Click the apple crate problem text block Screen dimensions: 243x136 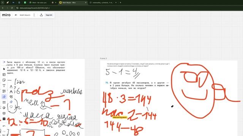click(36, 68)
